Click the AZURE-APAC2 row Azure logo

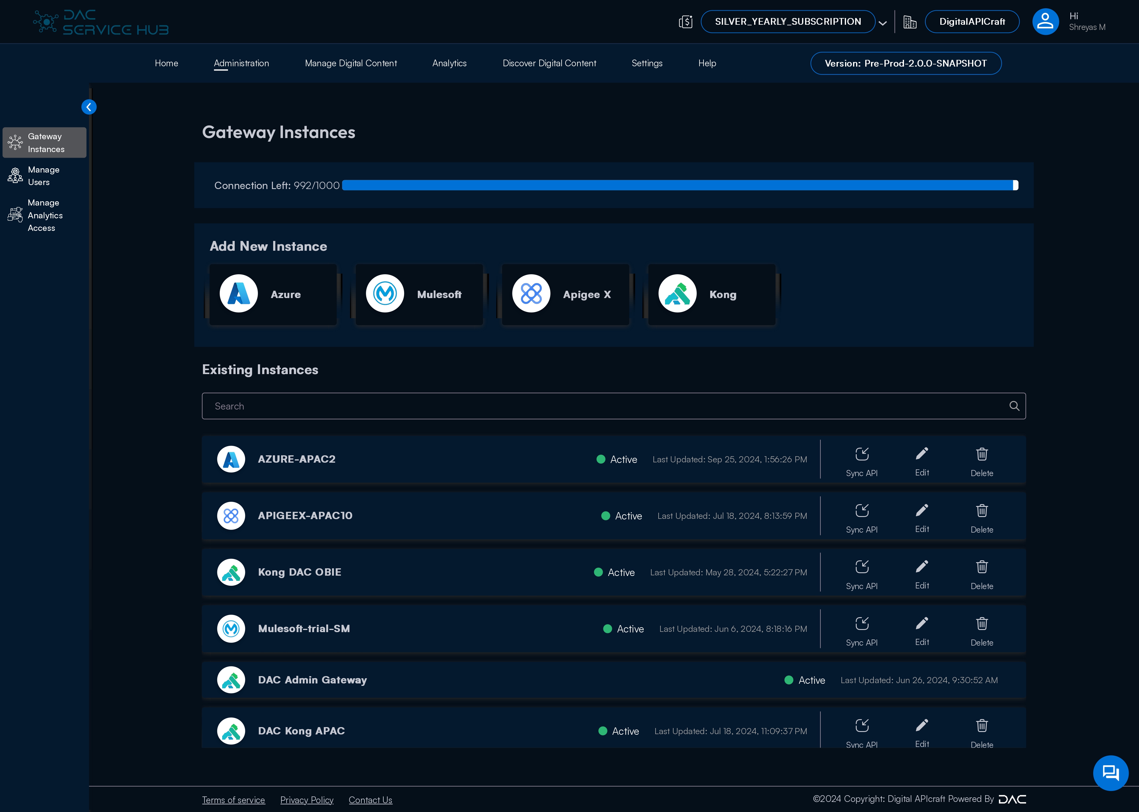click(231, 459)
